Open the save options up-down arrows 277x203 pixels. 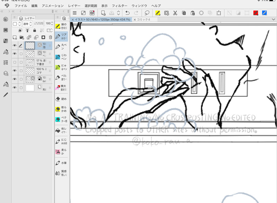click(118, 13)
